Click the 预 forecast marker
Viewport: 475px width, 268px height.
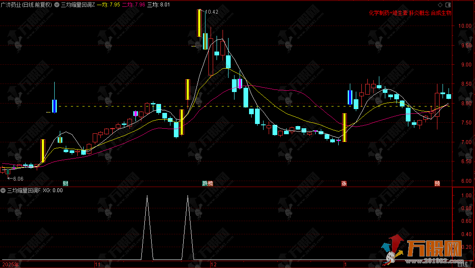pyautogui.click(x=437, y=184)
